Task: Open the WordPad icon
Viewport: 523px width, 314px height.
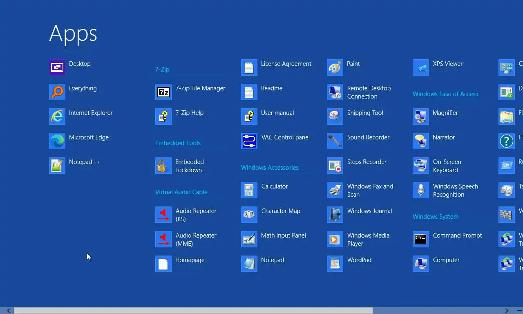Action: [x=335, y=264]
